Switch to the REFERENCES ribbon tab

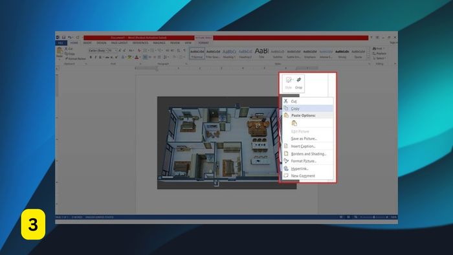point(140,43)
